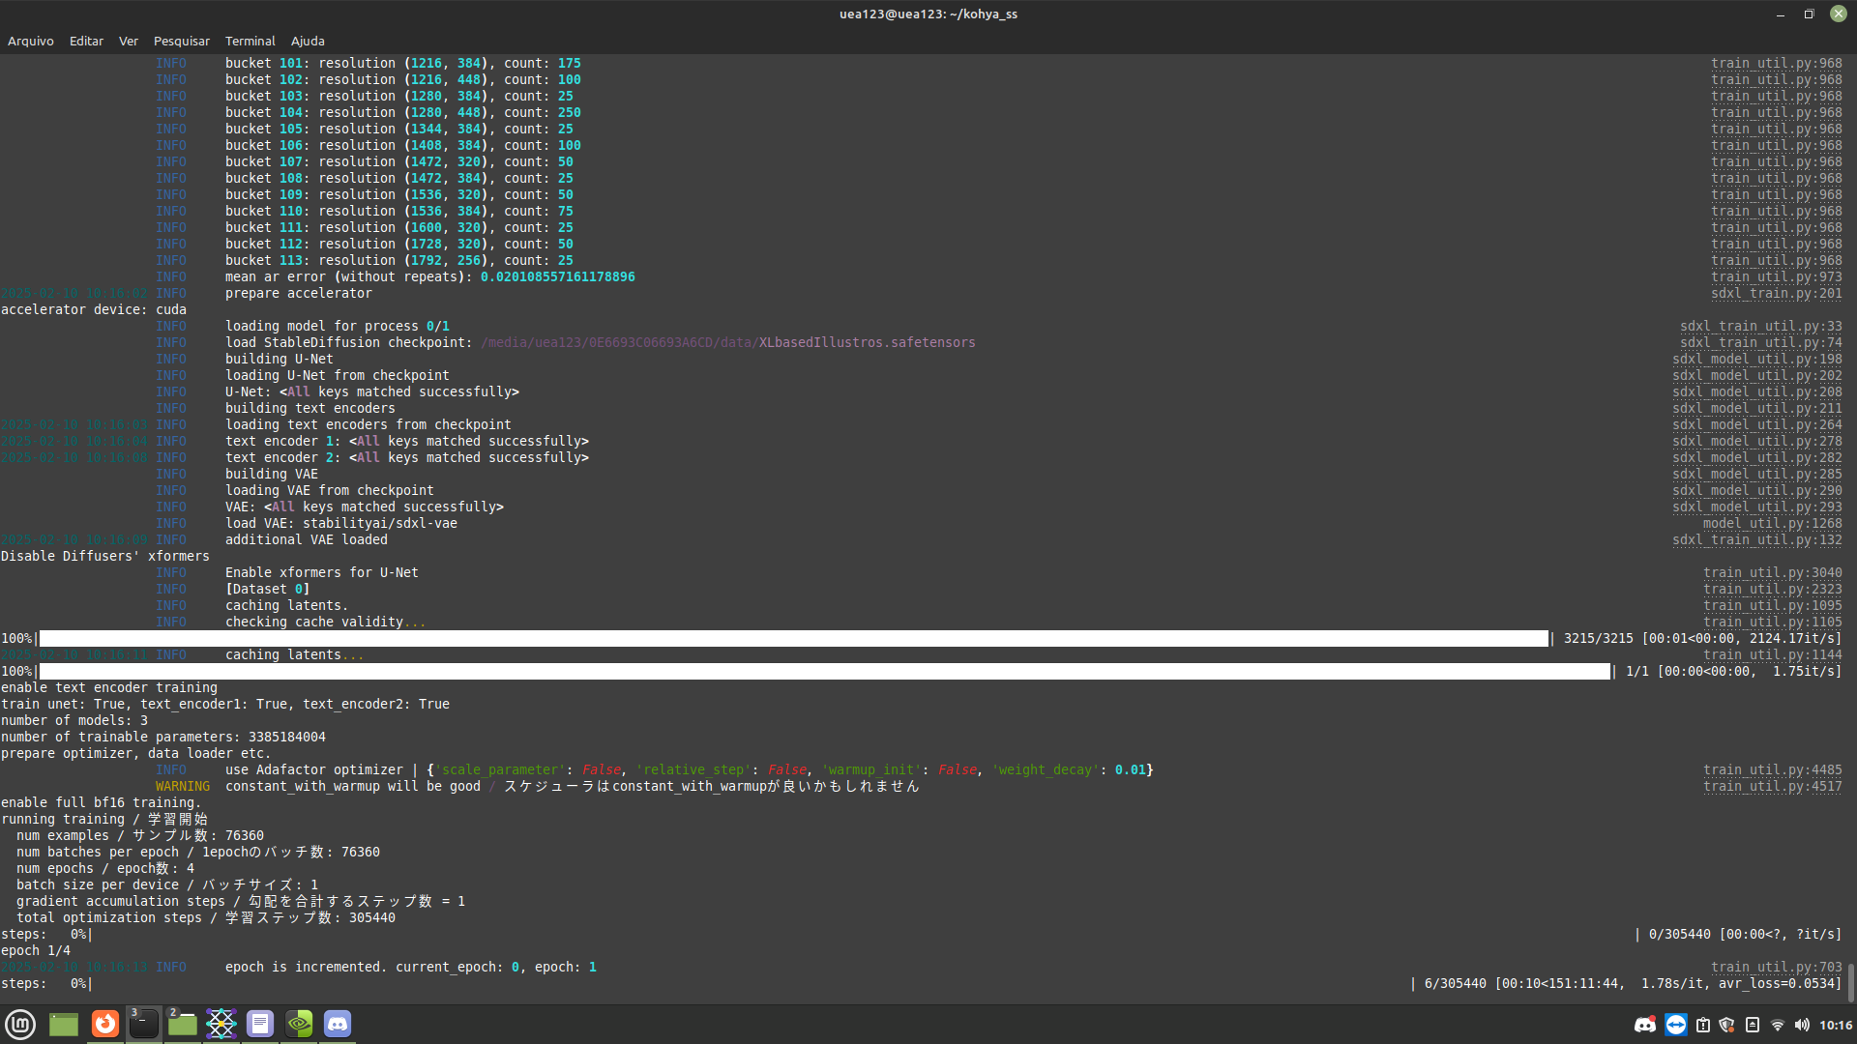This screenshot has width=1857, height=1044.
Task: Open the Pesquisar menu
Action: [x=181, y=41]
